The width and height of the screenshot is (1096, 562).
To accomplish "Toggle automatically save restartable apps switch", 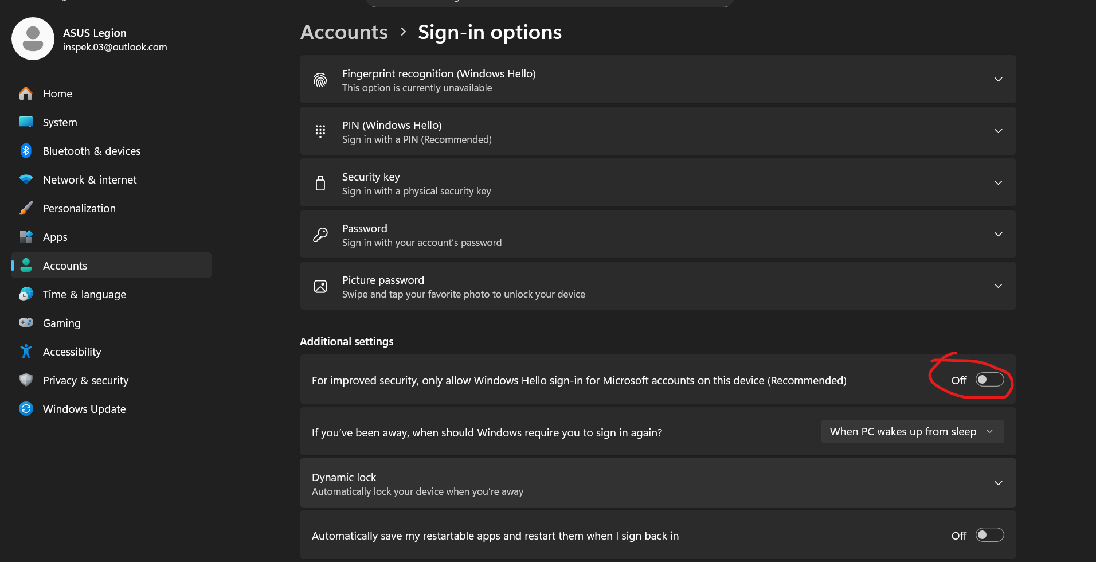I will (989, 535).
